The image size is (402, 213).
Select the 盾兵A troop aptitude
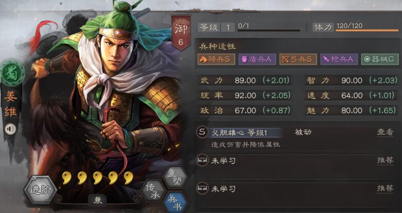[x=257, y=60]
